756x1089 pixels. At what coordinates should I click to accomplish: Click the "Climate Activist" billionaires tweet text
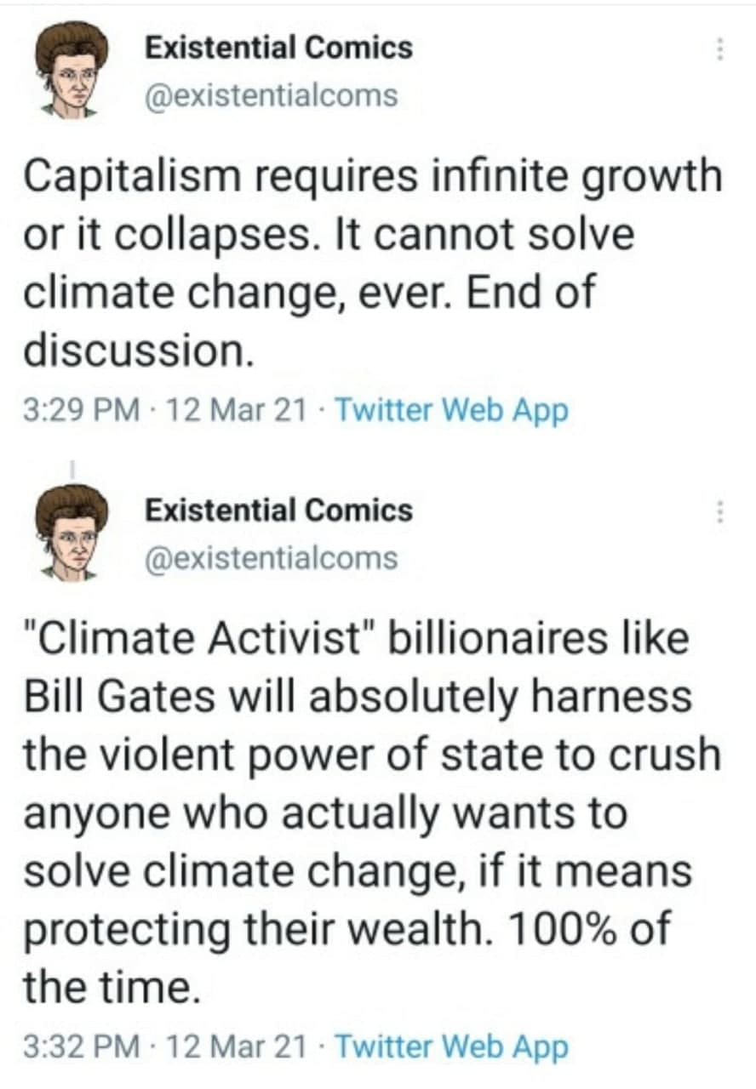click(x=355, y=640)
